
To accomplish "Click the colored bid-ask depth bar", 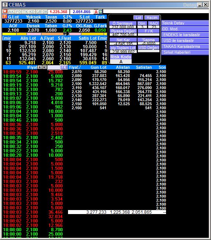I will [x=54, y=34].
